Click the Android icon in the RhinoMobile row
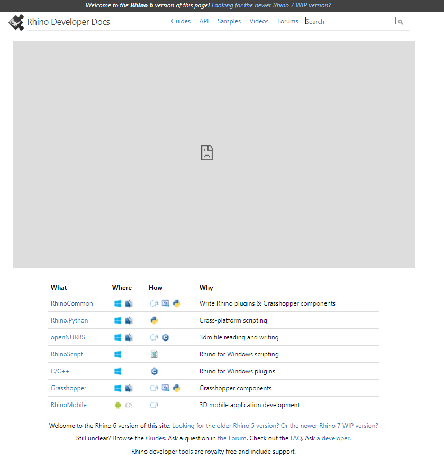This screenshot has width=444, height=460. tap(118, 405)
